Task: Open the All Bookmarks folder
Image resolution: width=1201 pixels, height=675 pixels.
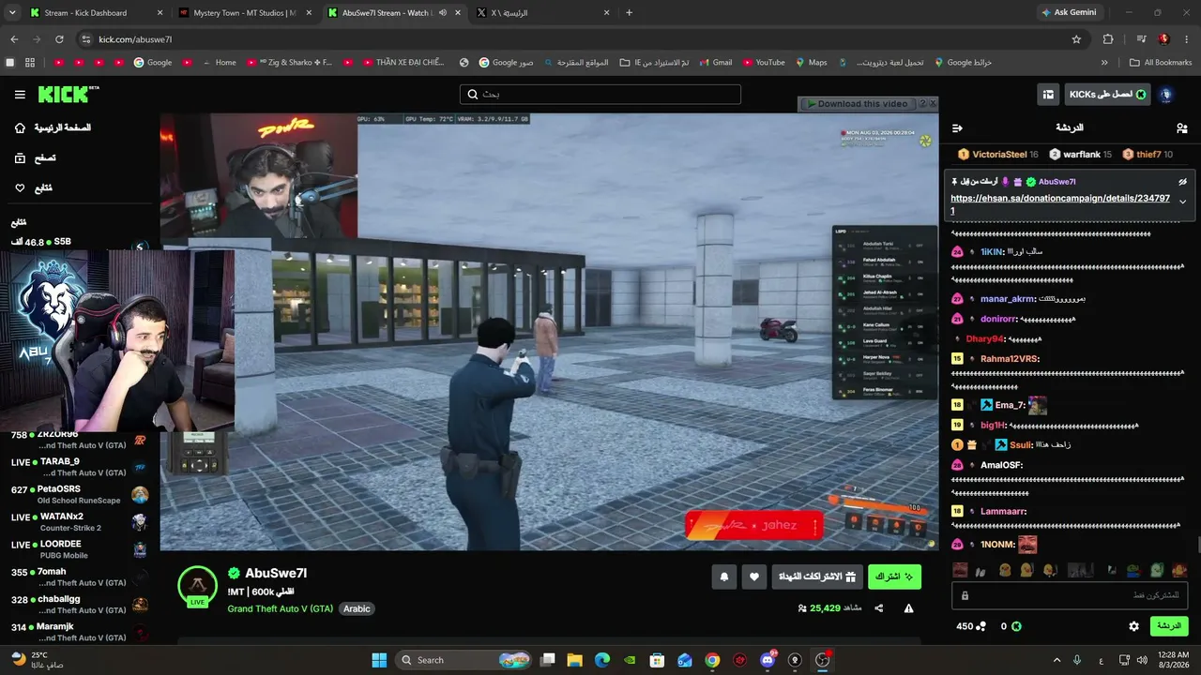Action: point(1160,63)
